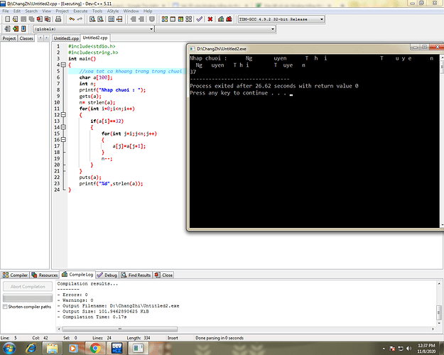Open the Compiler bottom tab
The width and height of the screenshot is (444, 355).
pyautogui.click(x=16, y=275)
